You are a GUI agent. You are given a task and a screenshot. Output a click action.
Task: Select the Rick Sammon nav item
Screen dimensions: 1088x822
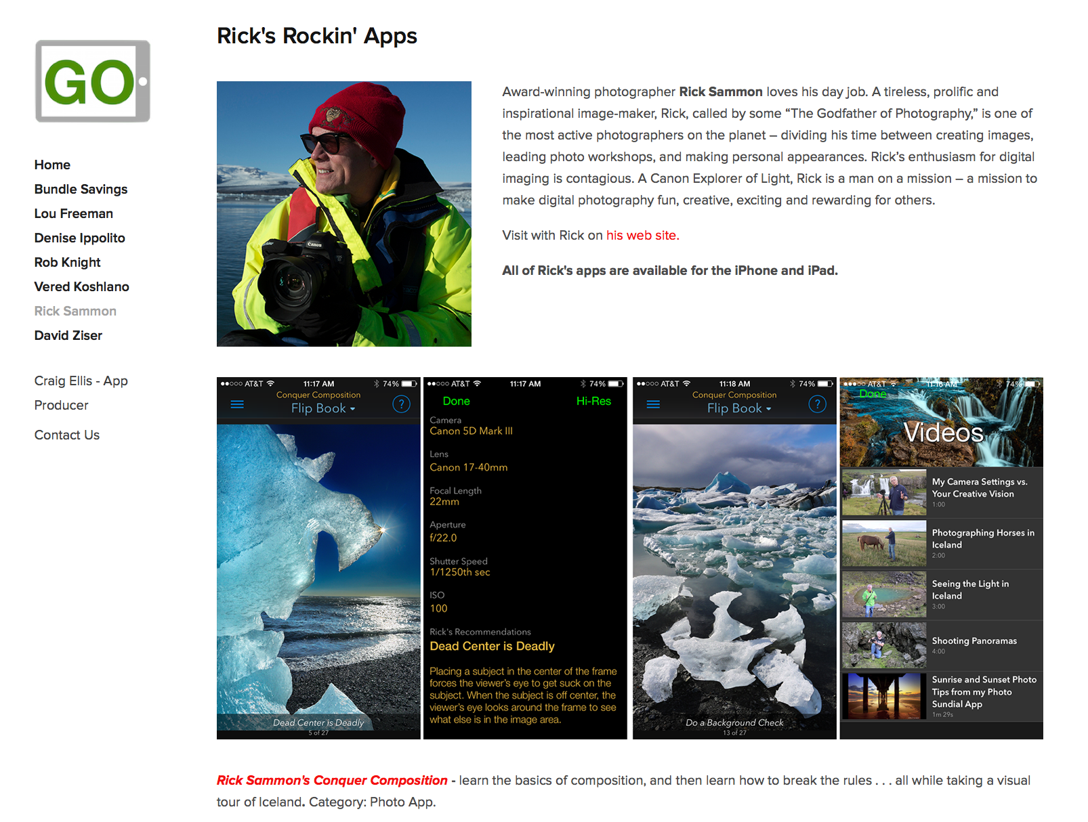pos(75,311)
